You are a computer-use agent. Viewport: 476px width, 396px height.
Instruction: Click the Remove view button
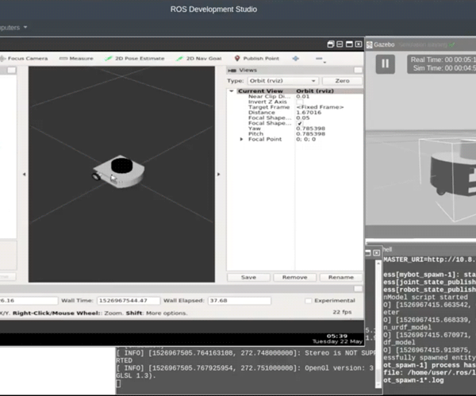click(295, 277)
